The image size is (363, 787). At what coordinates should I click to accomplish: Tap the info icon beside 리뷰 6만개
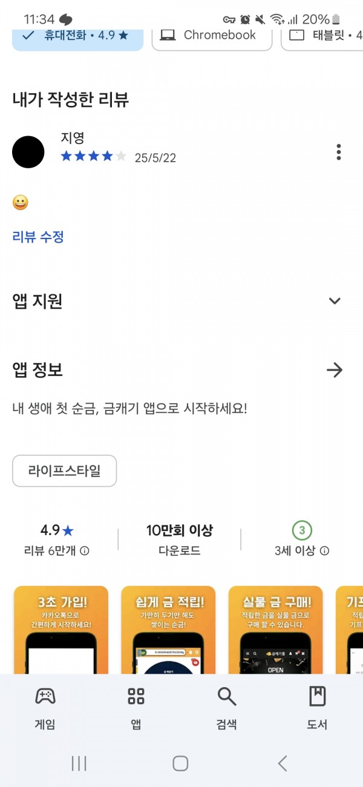click(x=85, y=551)
